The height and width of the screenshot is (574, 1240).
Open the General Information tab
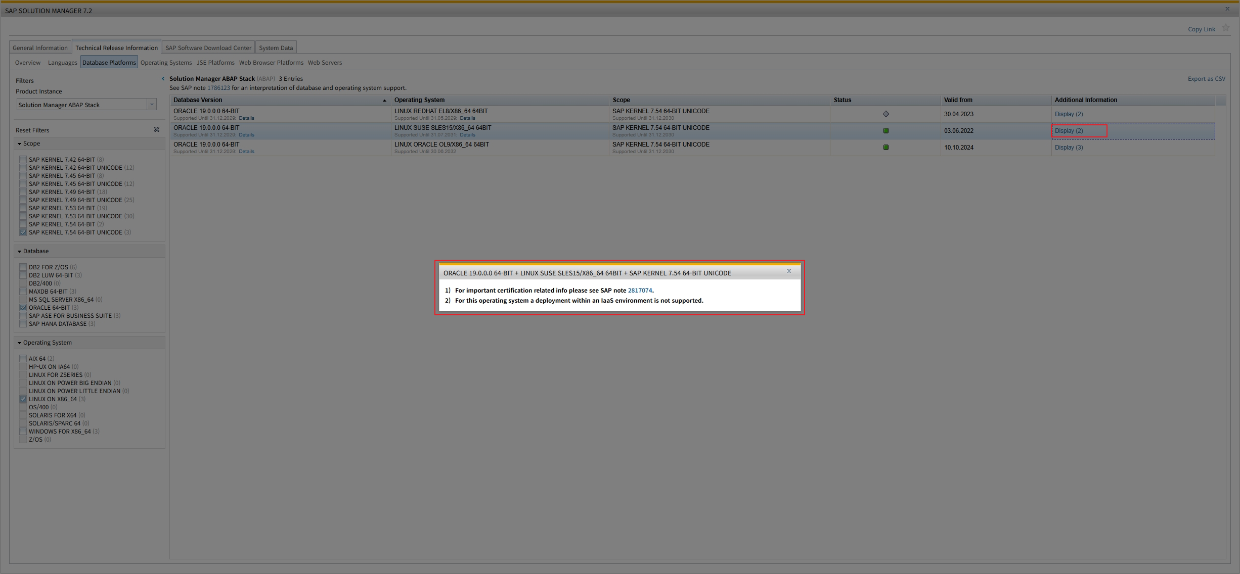40,48
